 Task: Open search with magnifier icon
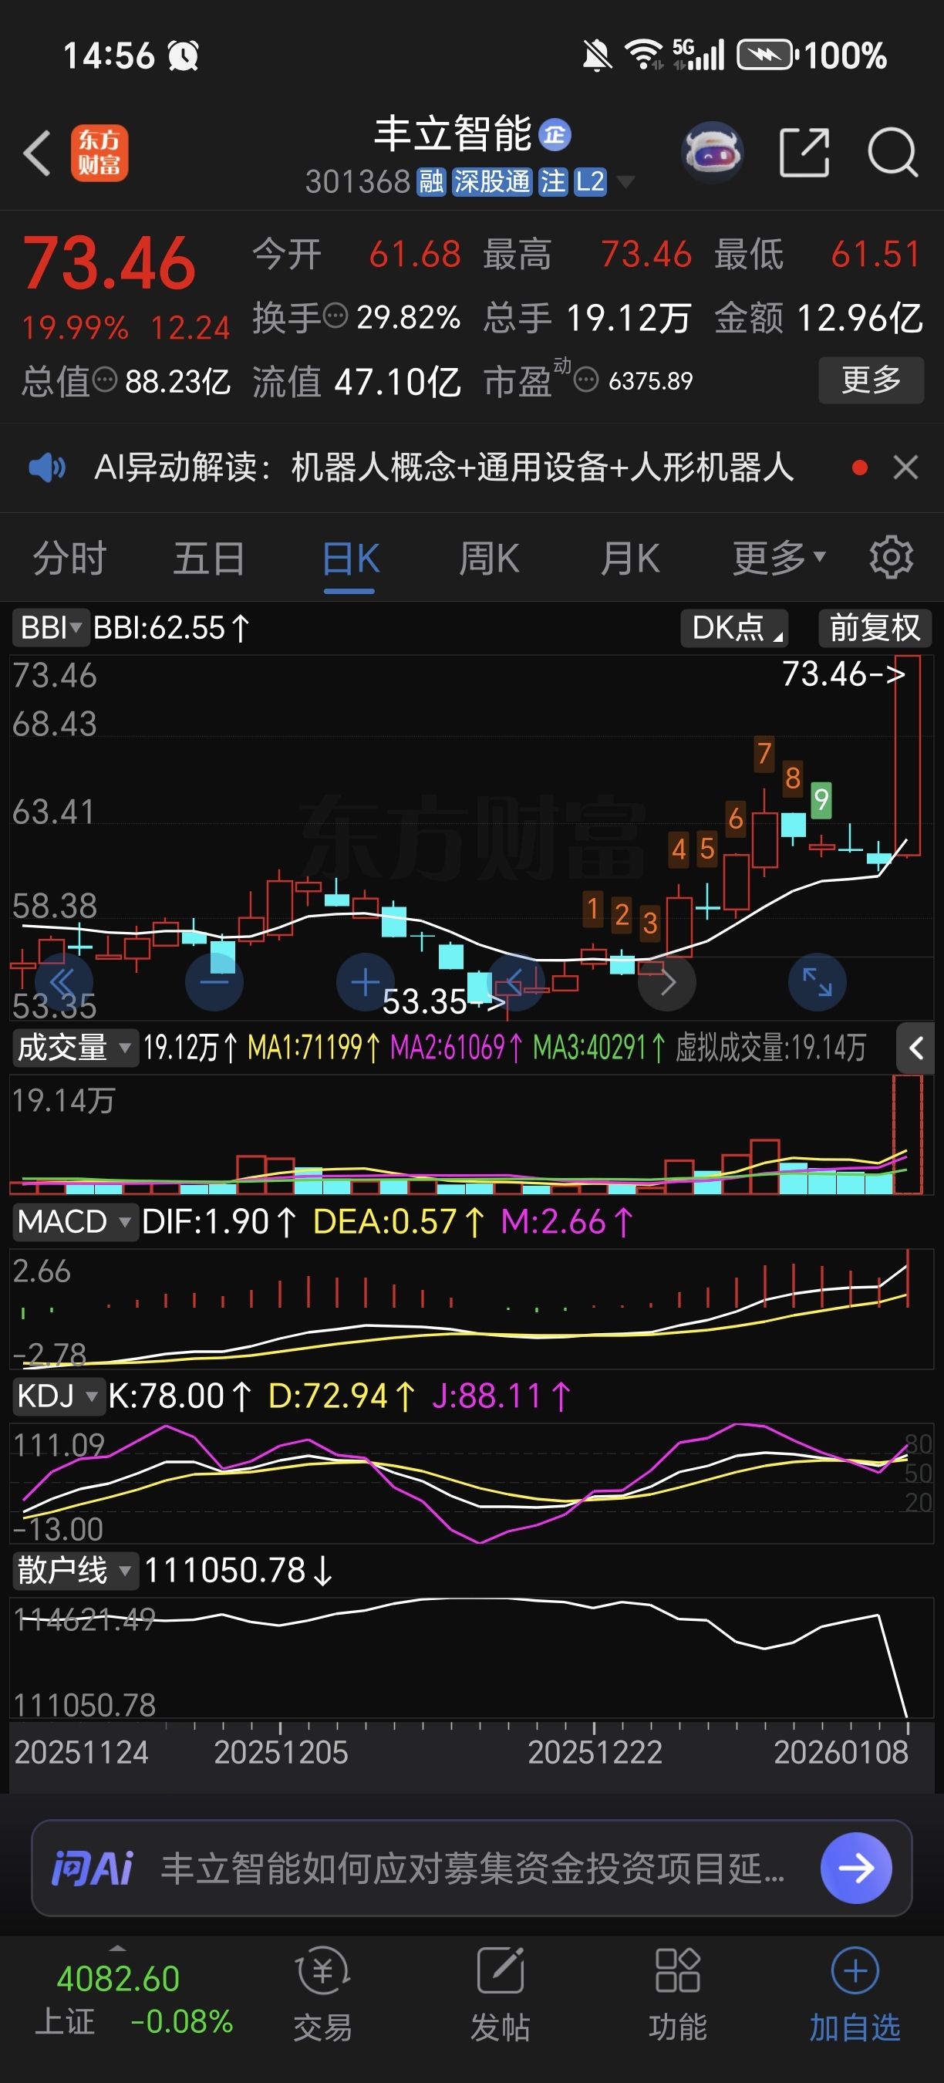point(892,152)
